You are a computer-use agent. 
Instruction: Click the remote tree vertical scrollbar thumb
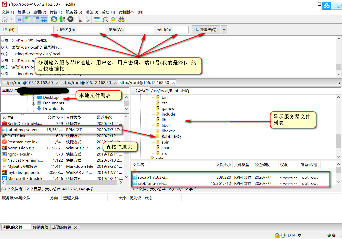(339, 141)
